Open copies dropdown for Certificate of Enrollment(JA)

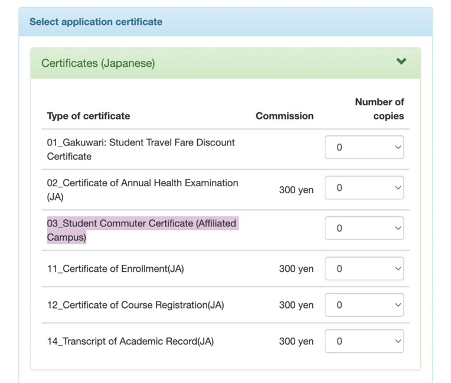click(x=364, y=269)
